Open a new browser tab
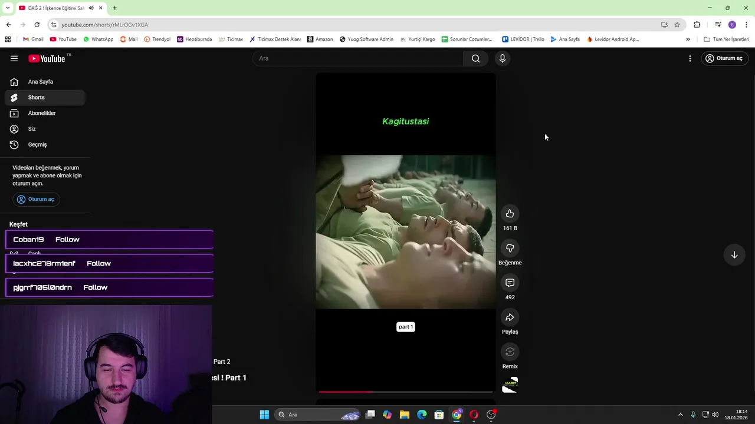 coord(114,8)
